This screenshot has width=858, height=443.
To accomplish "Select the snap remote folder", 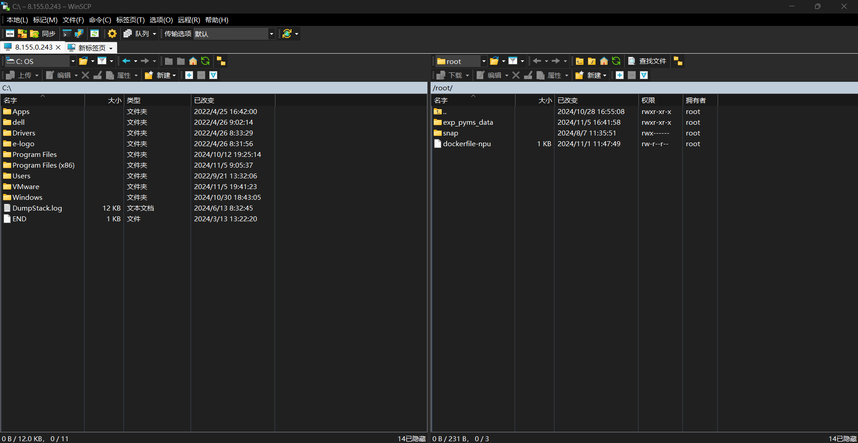I will (450, 133).
